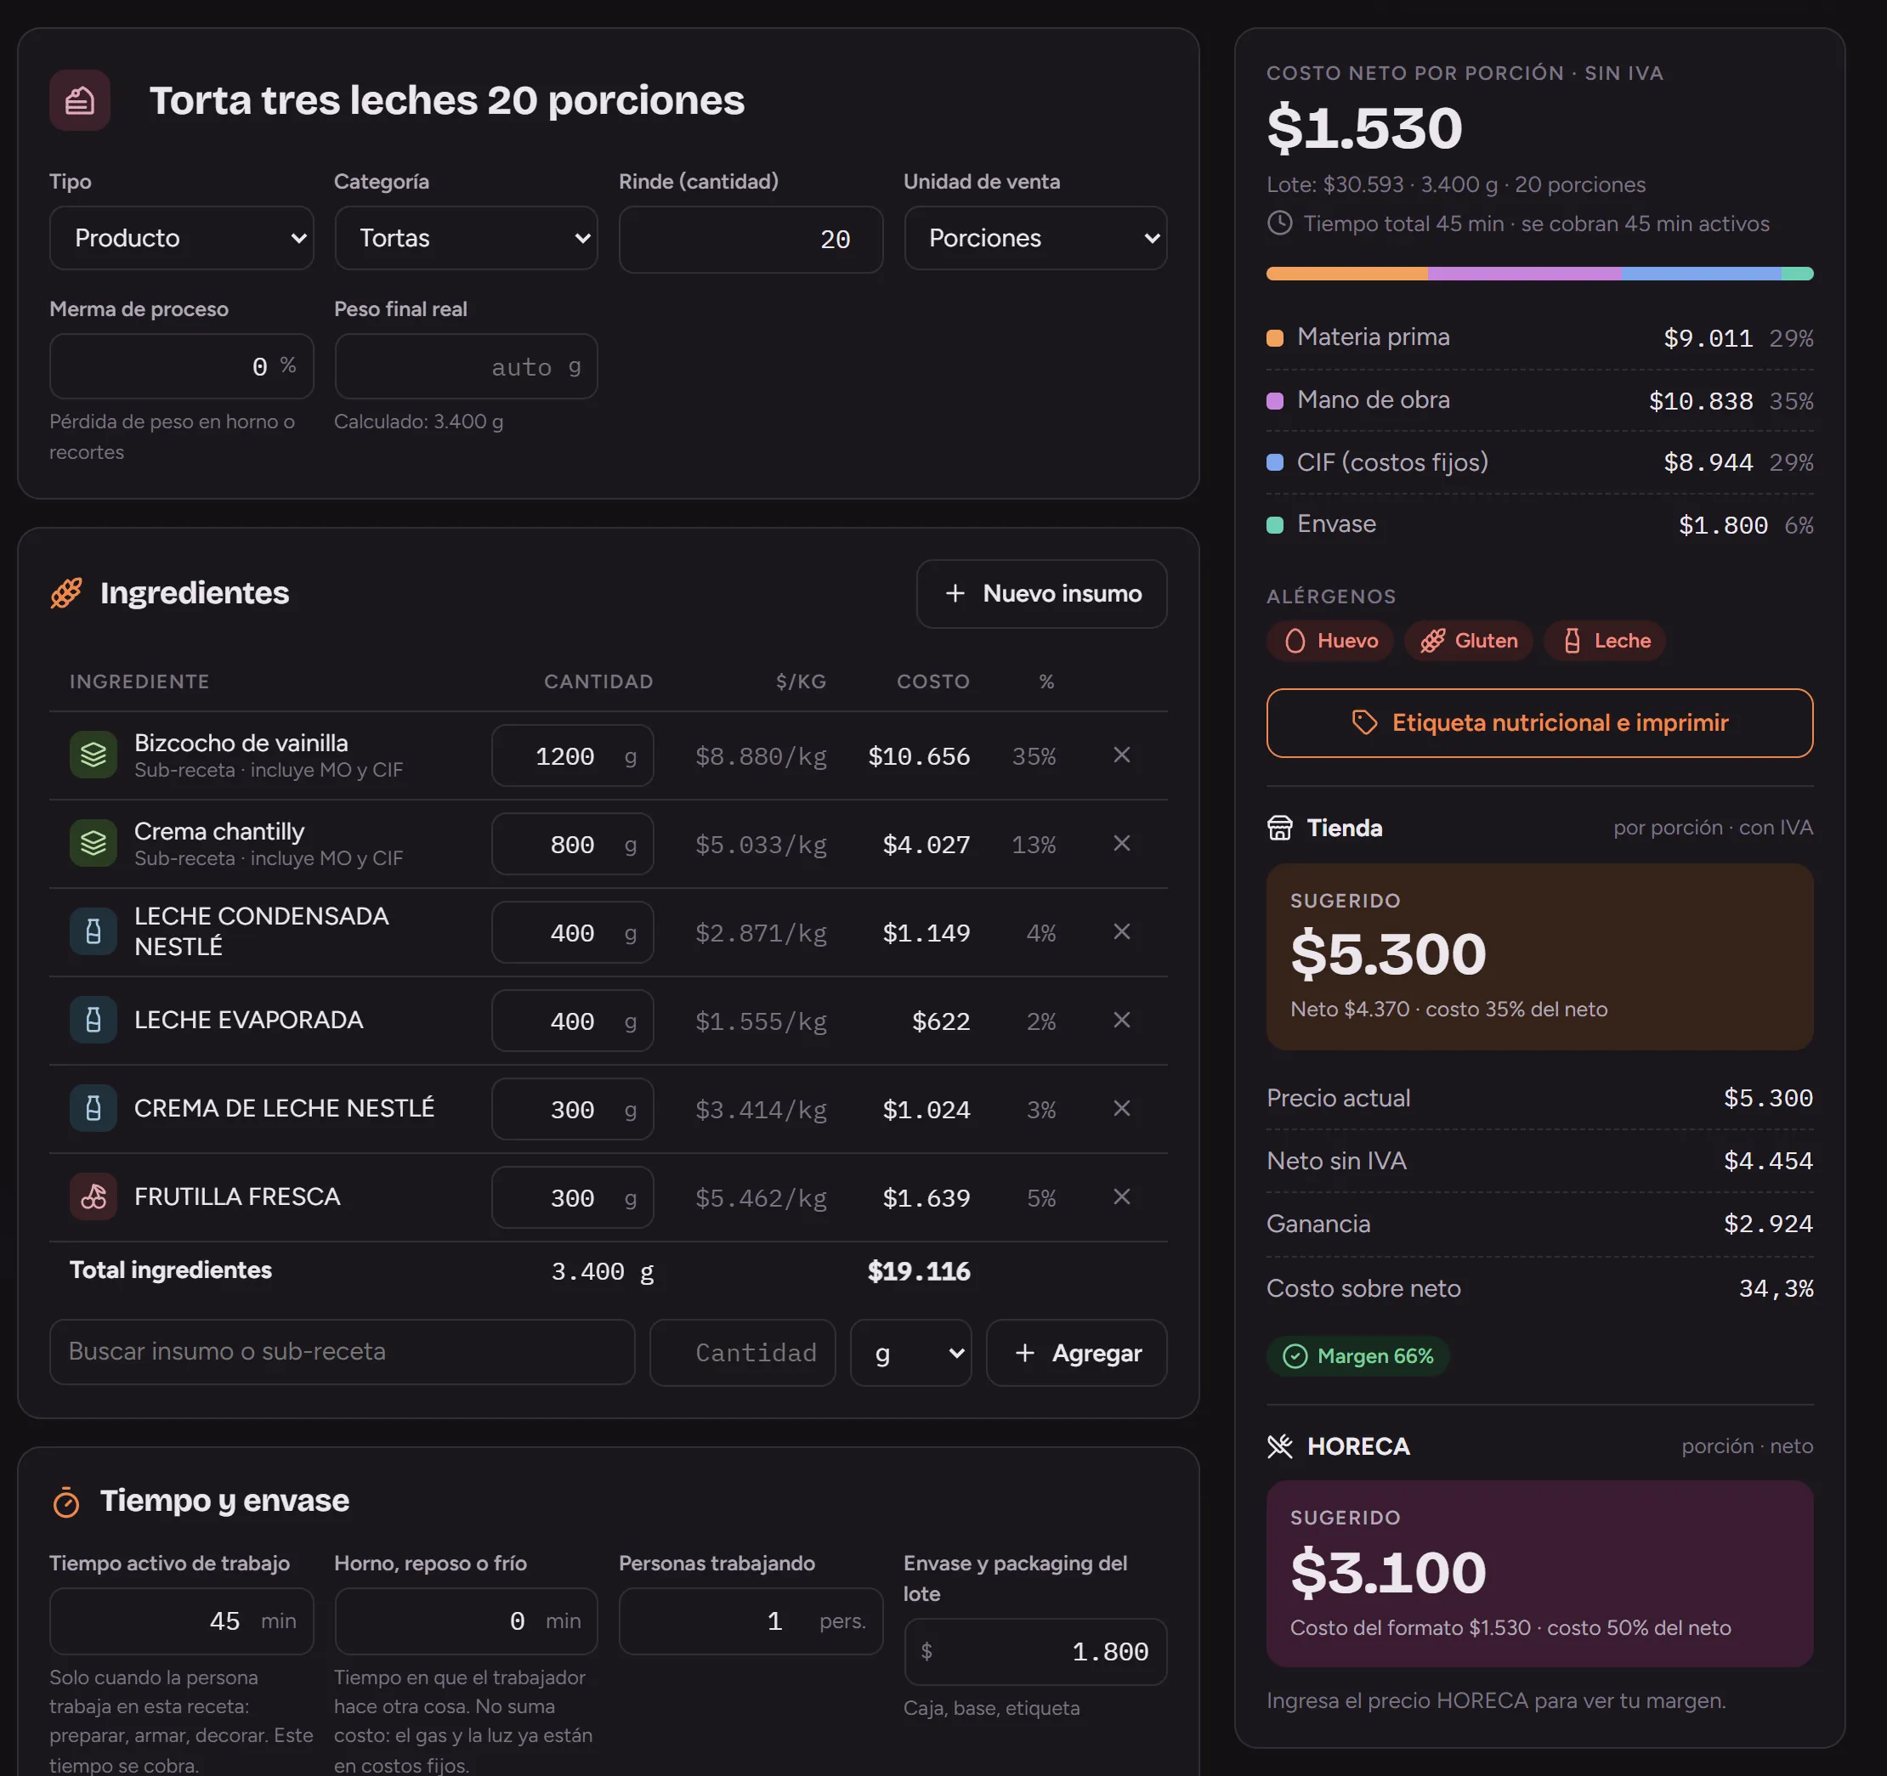Delete the LECHE EVAPORADA row
Viewport: 1887px width, 1776px height.
[x=1121, y=1020]
